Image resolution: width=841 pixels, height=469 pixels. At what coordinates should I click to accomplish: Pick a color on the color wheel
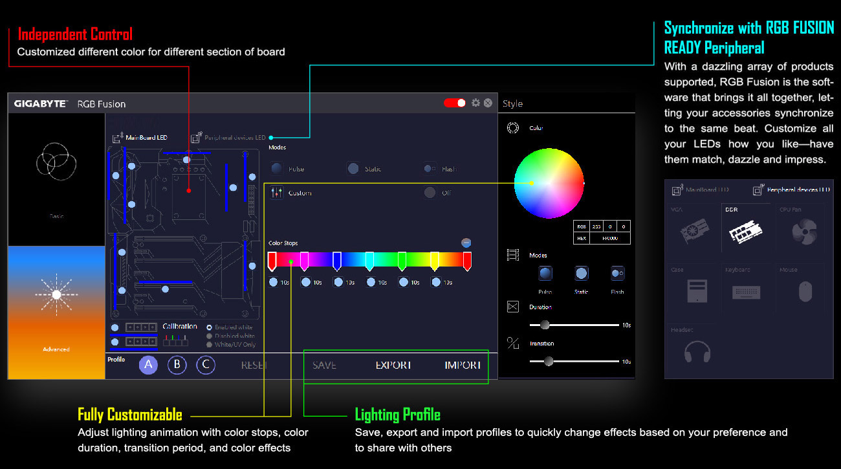(549, 183)
